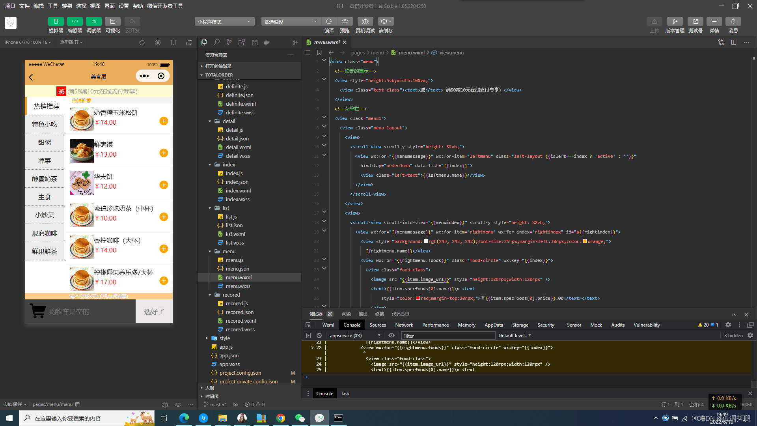Toggle the Debugger panel button
Image resolution: width=757 pixels, height=426 pixels.
coord(93,21)
